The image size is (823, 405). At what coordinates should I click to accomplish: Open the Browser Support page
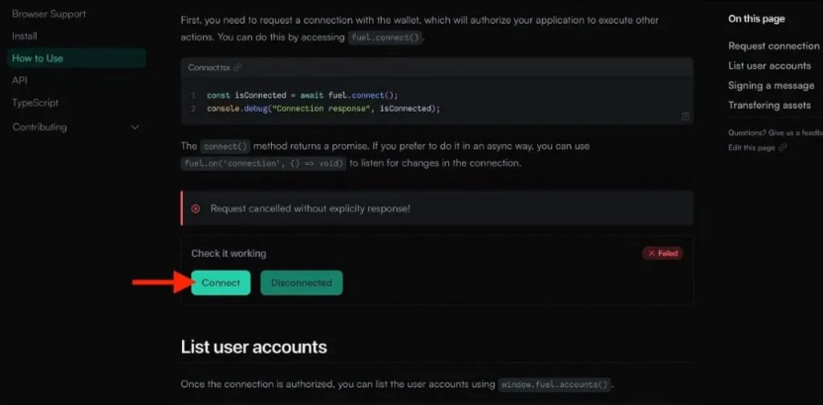(48, 14)
